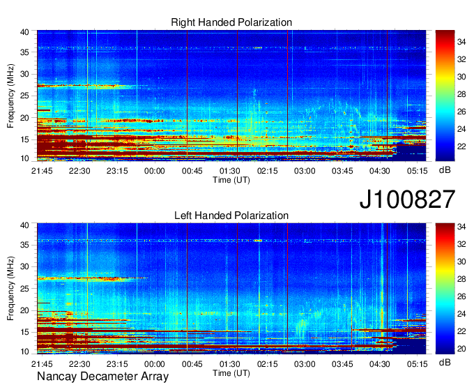The image size is (474, 385).
Task: Click the 22:30 tick under Right Handed plot
Action: click(79, 171)
